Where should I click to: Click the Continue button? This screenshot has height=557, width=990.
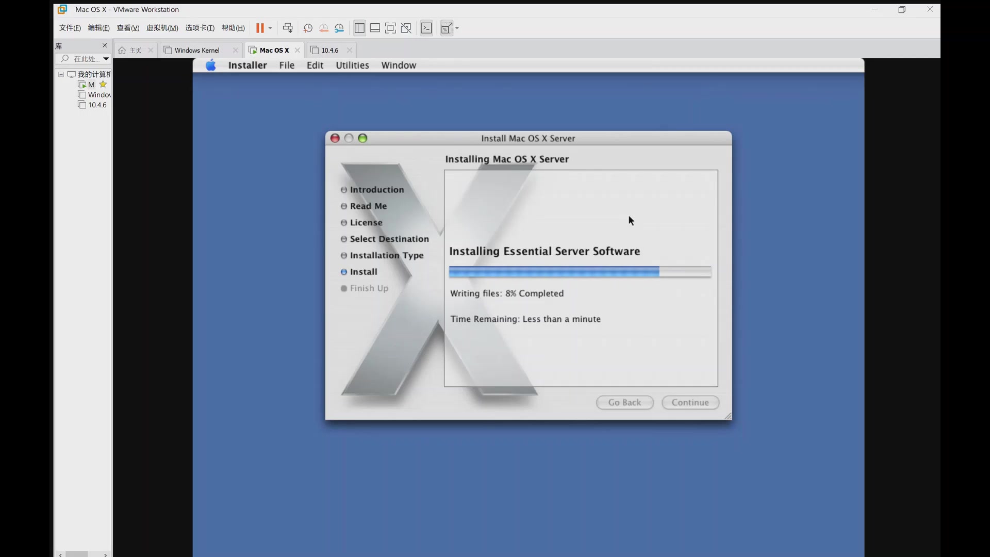click(x=690, y=403)
